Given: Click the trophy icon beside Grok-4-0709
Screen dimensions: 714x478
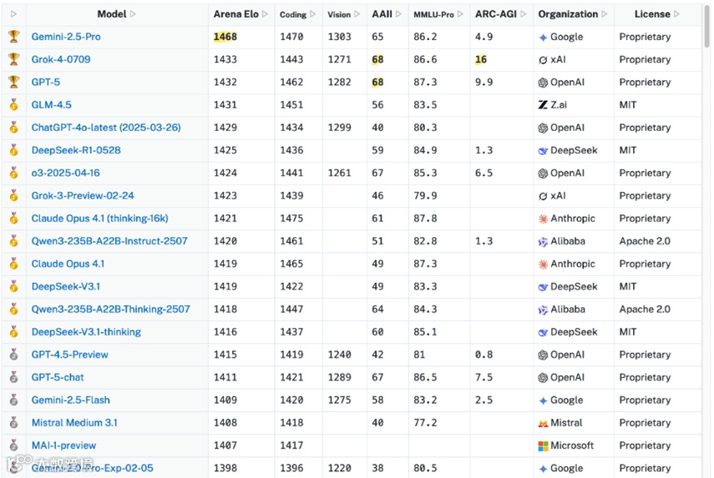Looking at the screenshot, I should click(14, 59).
